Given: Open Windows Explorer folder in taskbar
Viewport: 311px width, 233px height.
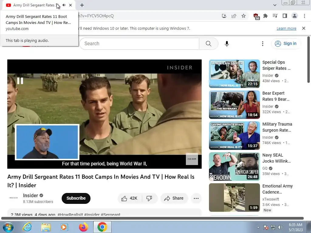Looking at the screenshot, I should coord(46,227).
